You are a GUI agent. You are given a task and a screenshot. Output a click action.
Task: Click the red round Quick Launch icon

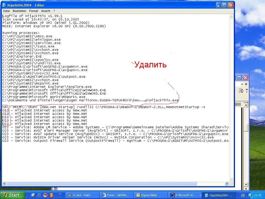[45, 195]
